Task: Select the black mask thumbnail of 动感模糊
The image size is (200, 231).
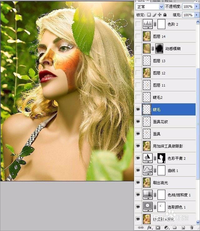Action: pyautogui.click(x=159, y=48)
